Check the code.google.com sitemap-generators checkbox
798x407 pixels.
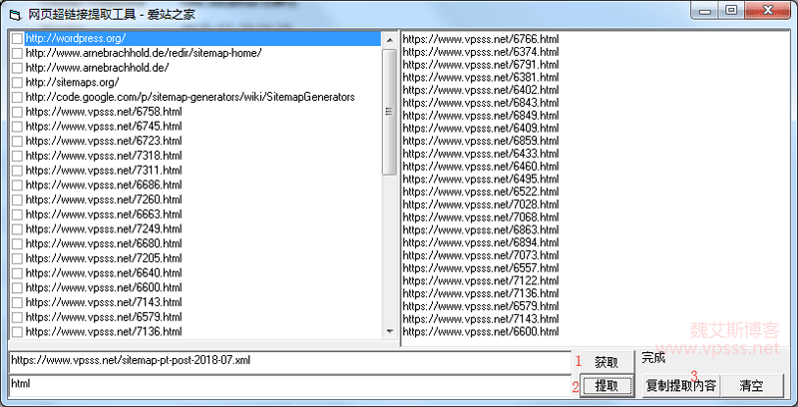tap(17, 98)
